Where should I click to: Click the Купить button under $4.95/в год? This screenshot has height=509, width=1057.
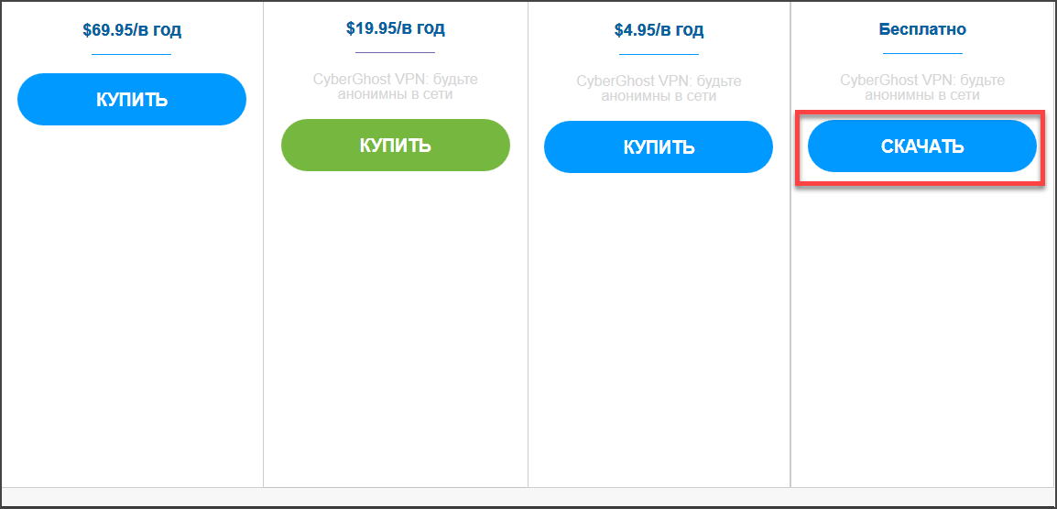(x=659, y=146)
